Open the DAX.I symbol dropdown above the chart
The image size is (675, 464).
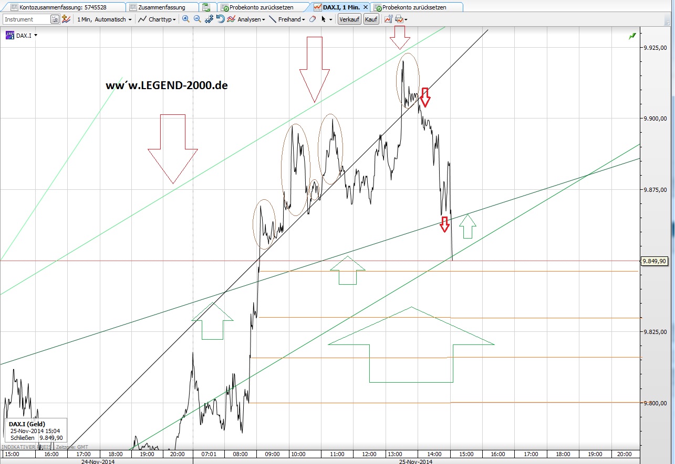pyautogui.click(x=25, y=36)
